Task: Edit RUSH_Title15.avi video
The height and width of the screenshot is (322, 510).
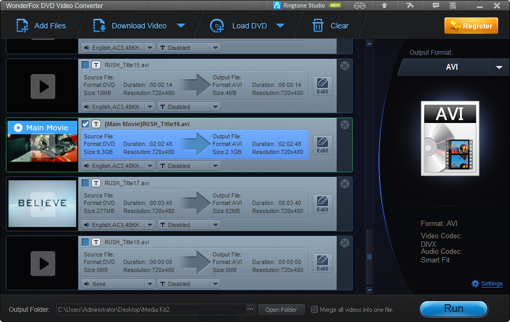Action: (322, 86)
